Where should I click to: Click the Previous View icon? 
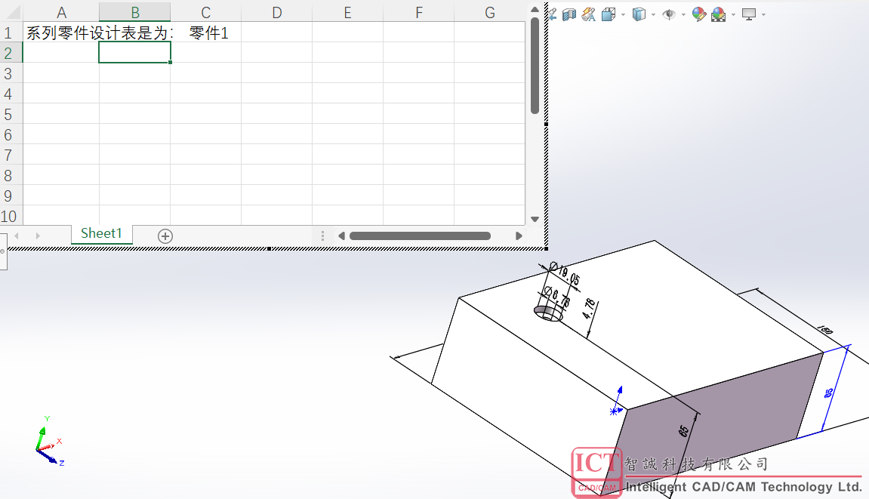[x=553, y=14]
